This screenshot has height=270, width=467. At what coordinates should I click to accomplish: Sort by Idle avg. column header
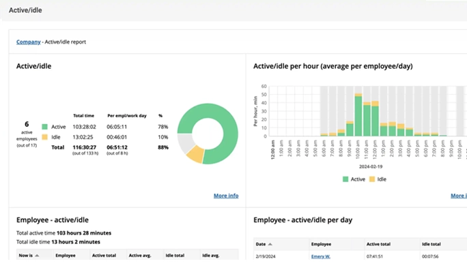[x=210, y=256]
